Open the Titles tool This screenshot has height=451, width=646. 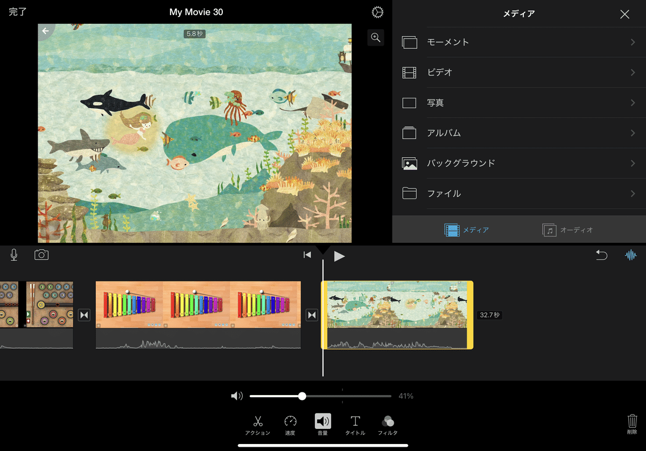355,425
